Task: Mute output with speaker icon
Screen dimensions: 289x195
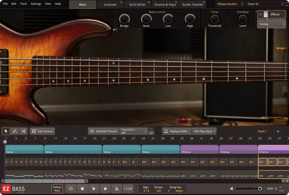Action: [232, 188]
